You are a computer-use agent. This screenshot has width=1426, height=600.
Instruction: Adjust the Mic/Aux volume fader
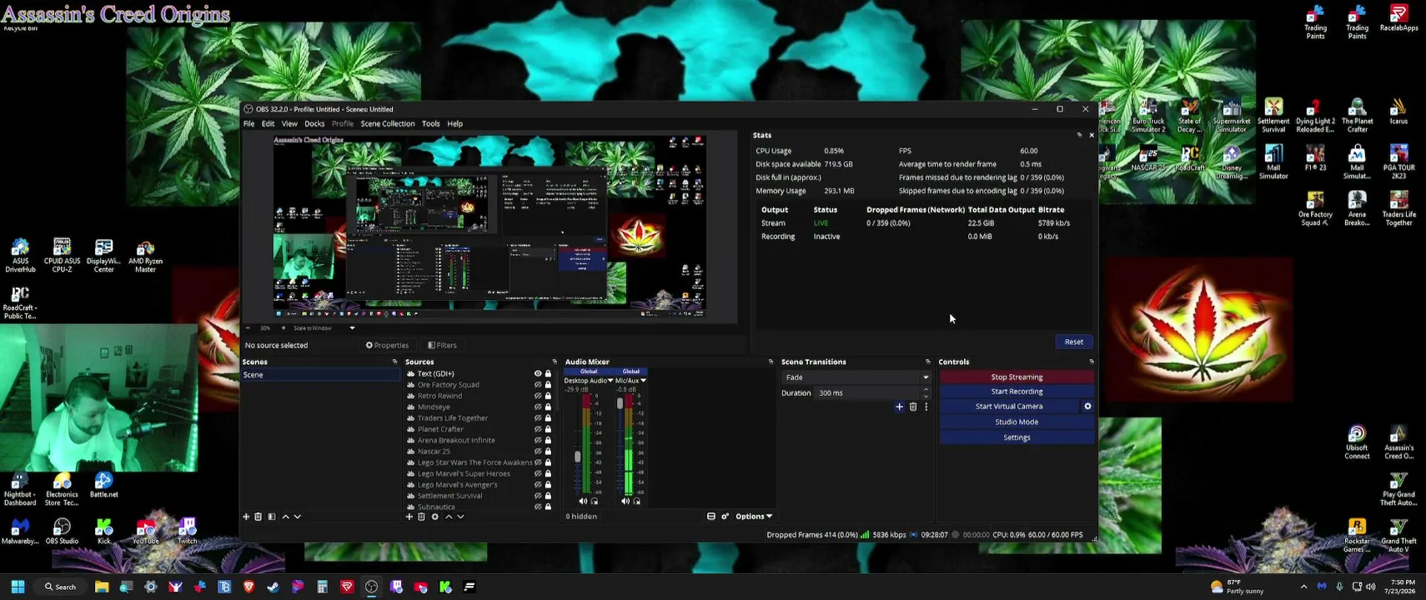620,403
